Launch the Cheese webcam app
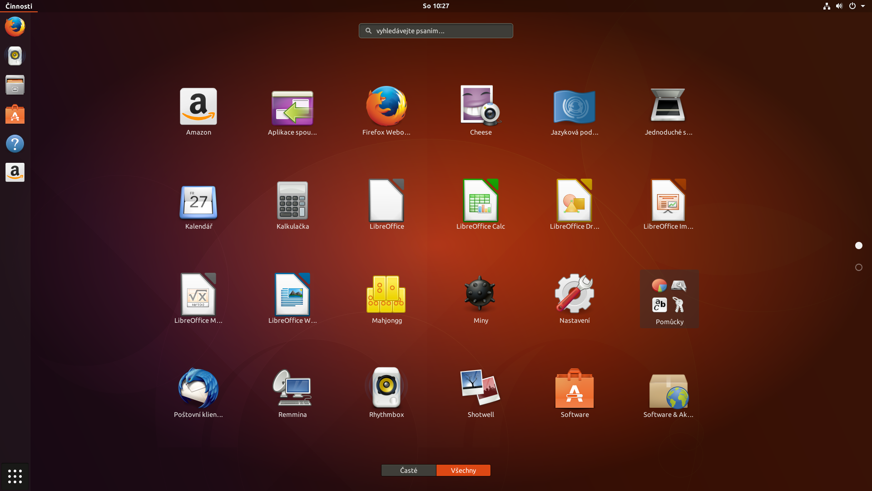 tap(481, 111)
